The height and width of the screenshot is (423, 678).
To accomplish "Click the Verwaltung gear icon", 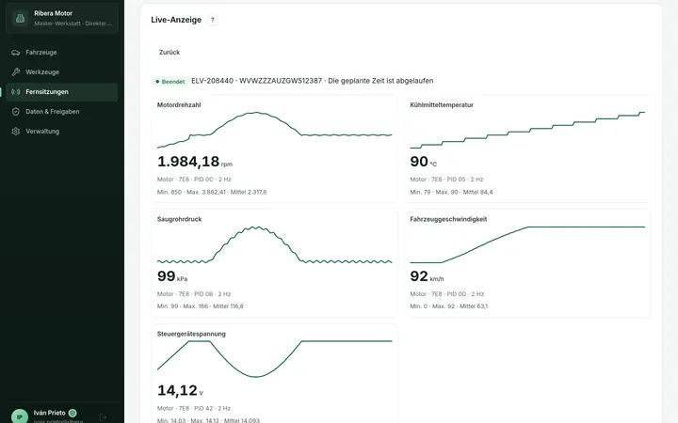I will tap(16, 132).
